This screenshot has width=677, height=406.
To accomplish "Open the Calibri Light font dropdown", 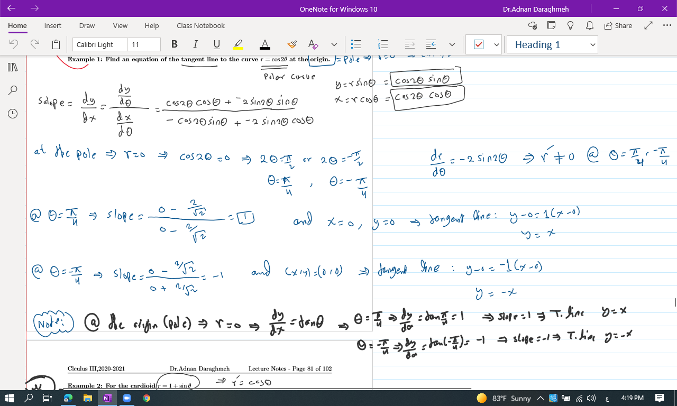I will [99, 44].
